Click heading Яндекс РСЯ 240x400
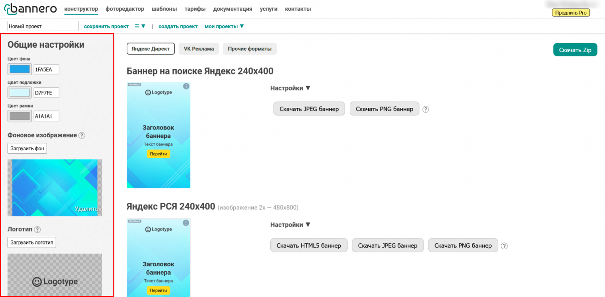The image size is (605, 297). pos(171,207)
